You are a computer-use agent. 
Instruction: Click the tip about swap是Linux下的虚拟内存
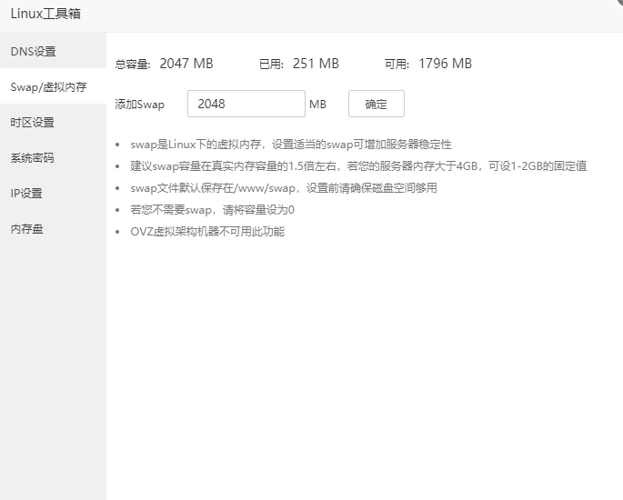[x=291, y=145]
